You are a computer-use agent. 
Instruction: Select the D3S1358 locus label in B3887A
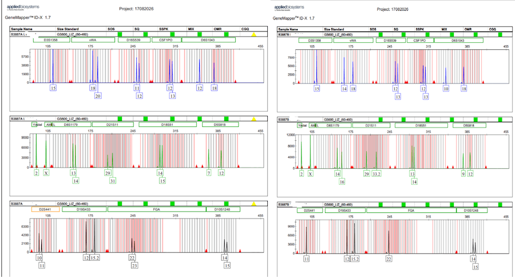pyautogui.click(x=51, y=40)
